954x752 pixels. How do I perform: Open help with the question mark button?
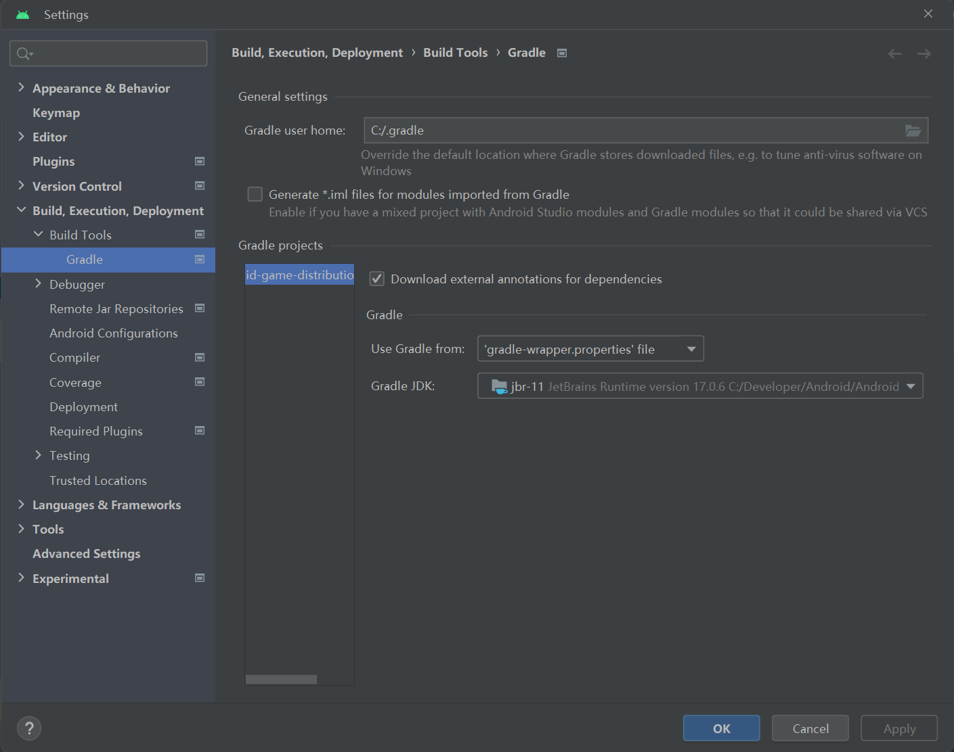[x=29, y=728]
